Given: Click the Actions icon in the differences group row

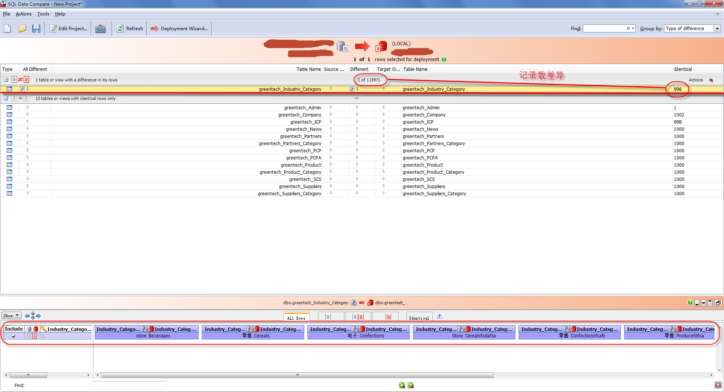Looking at the screenshot, I should [x=711, y=80].
